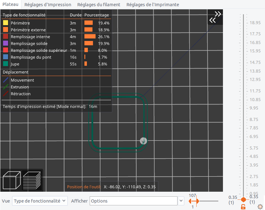The image size is (265, 210).
Task: Toggle Extrusion line legend icon
Action: tap(6, 87)
